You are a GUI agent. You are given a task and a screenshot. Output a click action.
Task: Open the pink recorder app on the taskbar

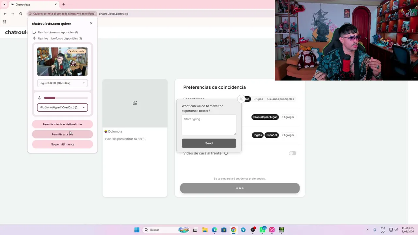pyautogui.click(x=272, y=230)
